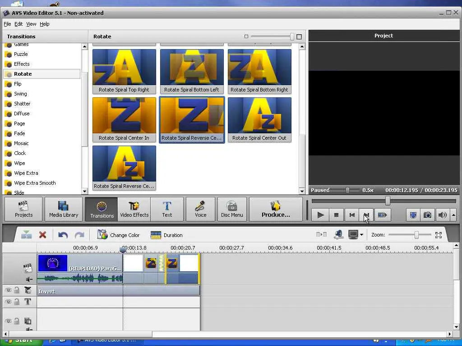Open the Text tool panel
The width and height of the screenshot is (462, 346).
click(x=167, y=209)
